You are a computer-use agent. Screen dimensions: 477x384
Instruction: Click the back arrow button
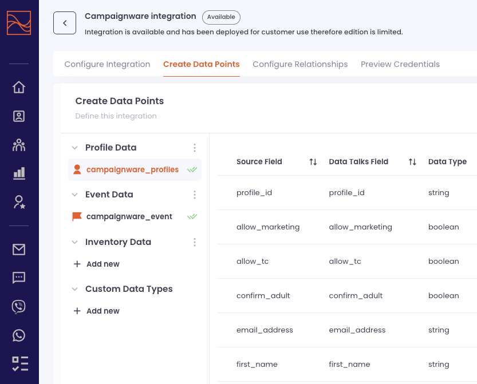pyautogui.click(x=65, y=23)
